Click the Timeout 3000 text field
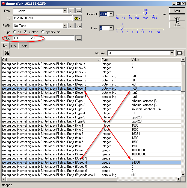Viewport: 187px width, 188px height. (104, 14)
